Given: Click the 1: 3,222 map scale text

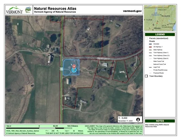Looking at the screenshot, I should point(123,118).
